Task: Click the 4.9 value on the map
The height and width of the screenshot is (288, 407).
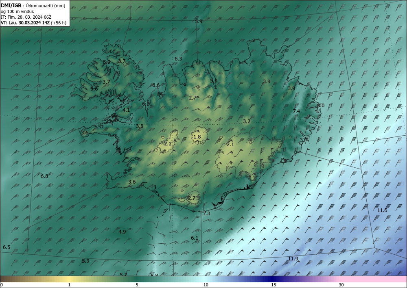Action: (x=122, y=232)
